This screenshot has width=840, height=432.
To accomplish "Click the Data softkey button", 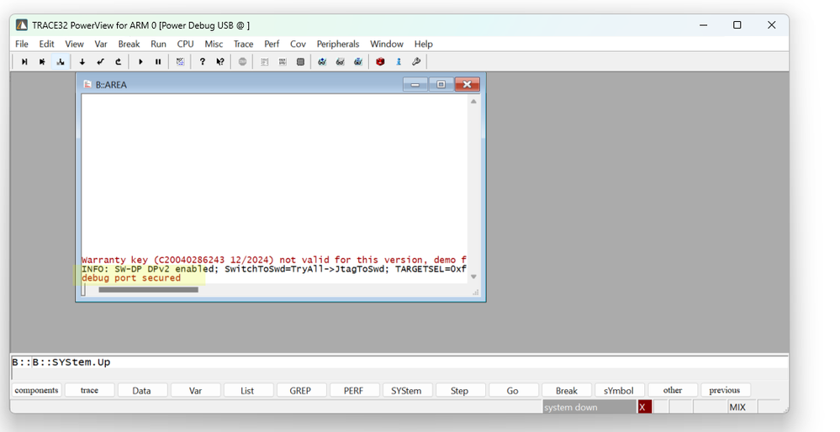I will 142,390.
